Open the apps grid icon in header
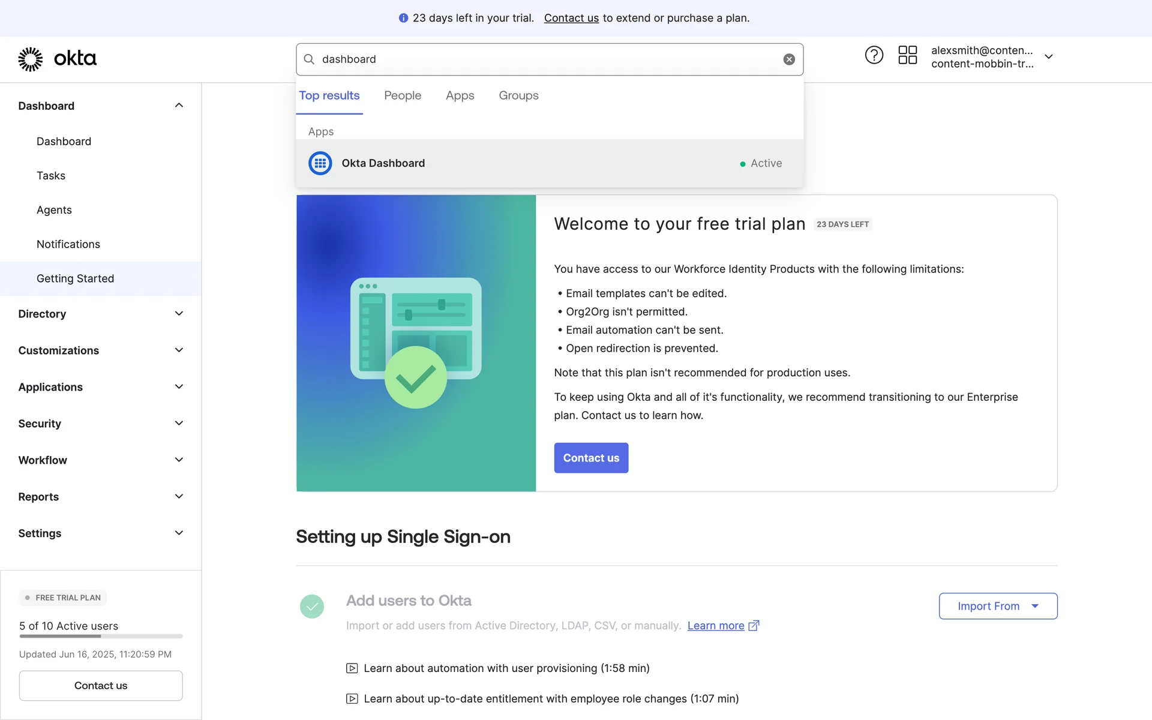Image resolution: width=1152 pixels, height=720 pixels. coord(907,55)
